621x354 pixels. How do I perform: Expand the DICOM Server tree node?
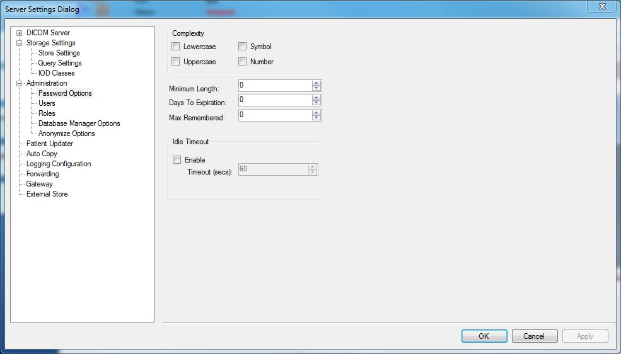pos(20,33)
